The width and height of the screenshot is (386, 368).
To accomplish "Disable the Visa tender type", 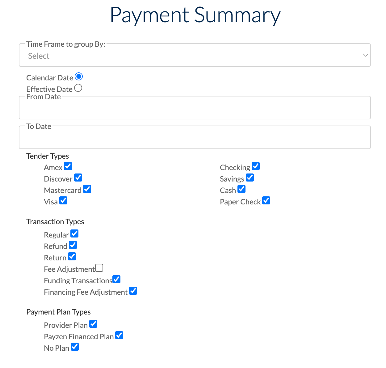I will (x=63, y=200).
